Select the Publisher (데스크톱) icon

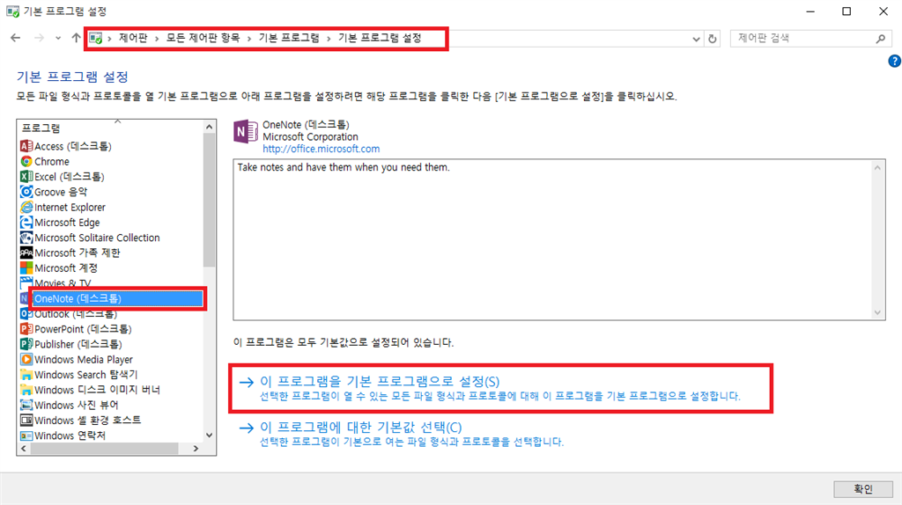pyautogui.click(x=26, y=344)
